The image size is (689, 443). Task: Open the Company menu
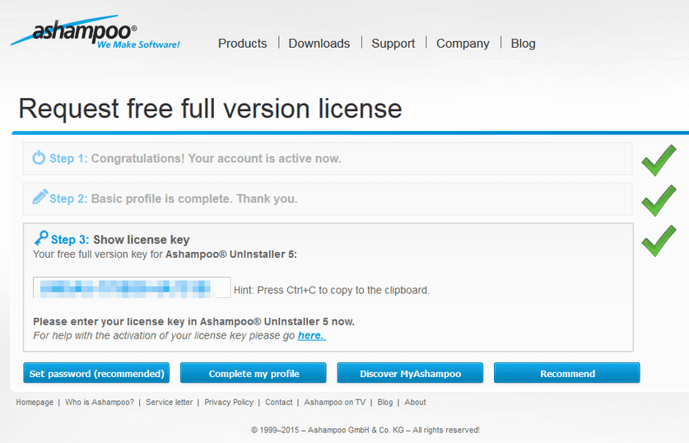pos(463,44)
